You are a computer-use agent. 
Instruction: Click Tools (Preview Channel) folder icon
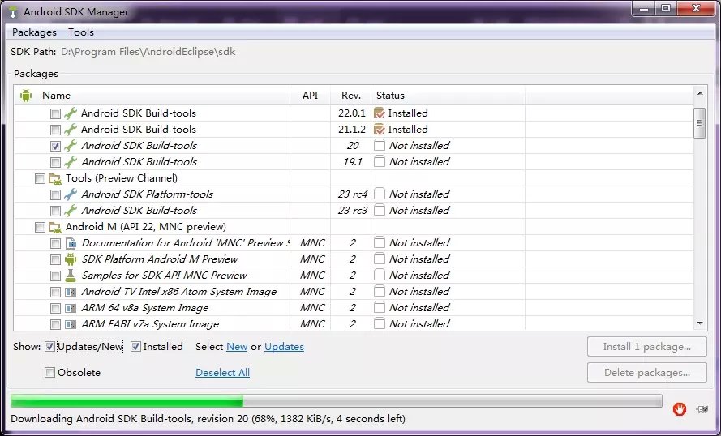[x=55, y=178]
